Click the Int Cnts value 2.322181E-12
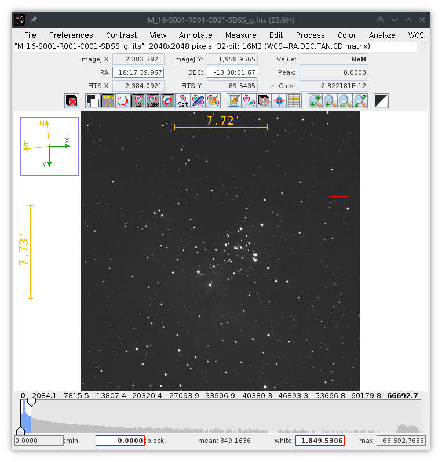Image resolution: width=442 pixels, height=462 pixels. 334,86
